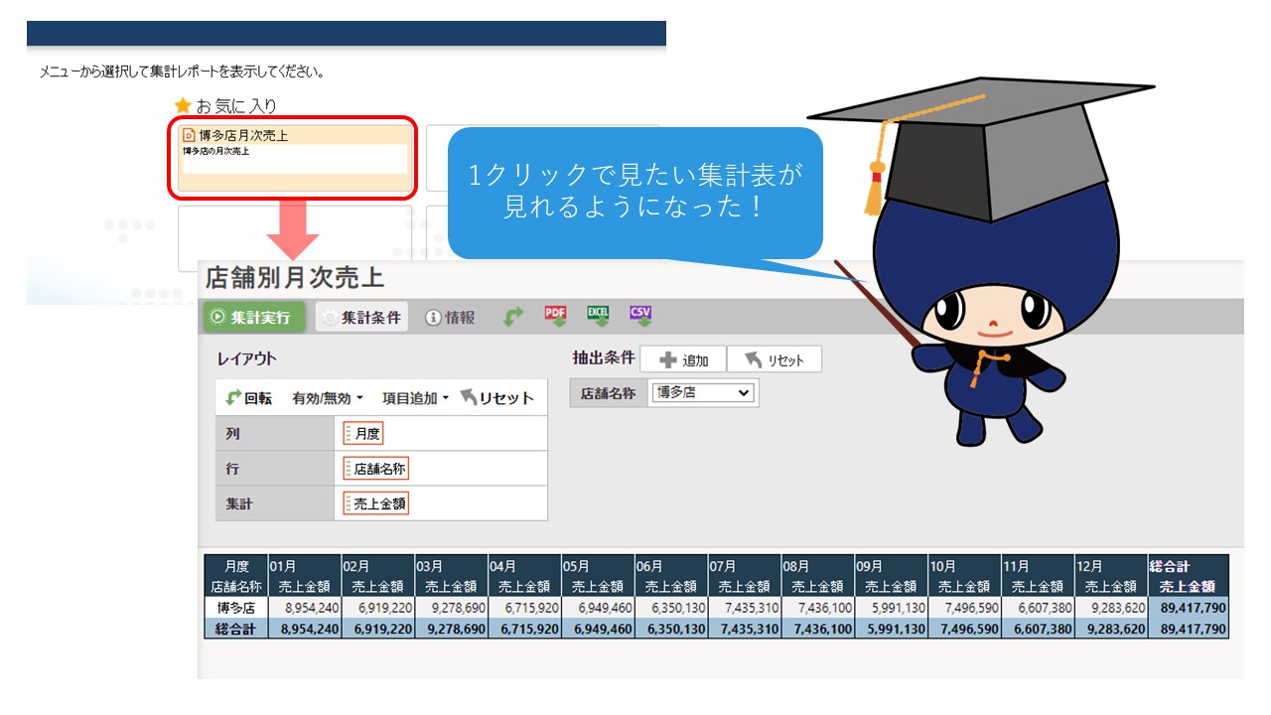The image size is (1271, 715).
Task: Open the 店舗名称 store selector showing 博多店
Action: click(702, 393)
